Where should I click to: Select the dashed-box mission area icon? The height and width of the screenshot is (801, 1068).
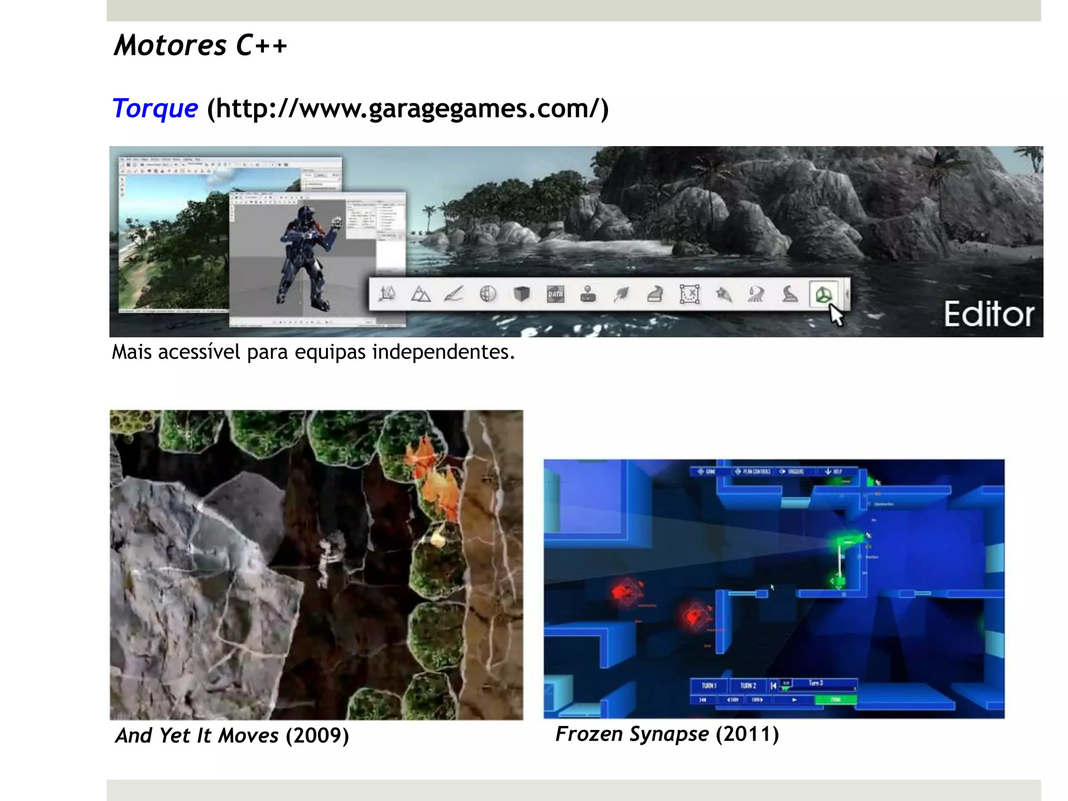(689, 295)
